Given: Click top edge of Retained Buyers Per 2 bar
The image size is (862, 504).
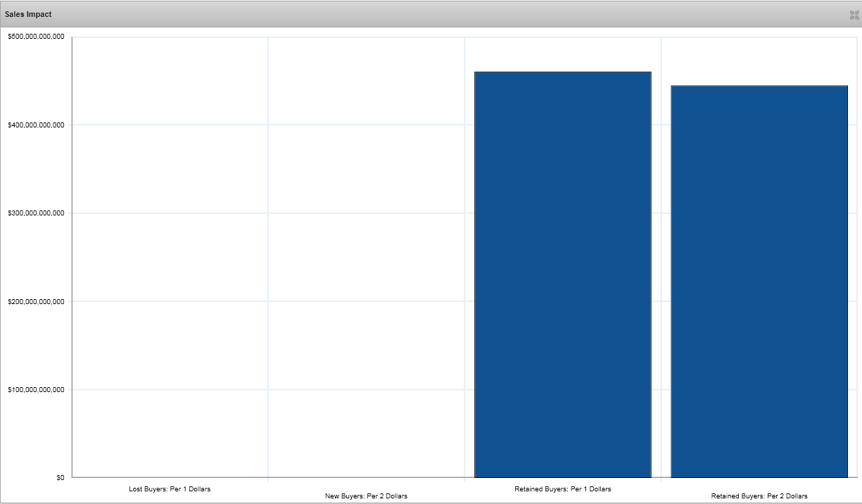Looking at the screenshot, I should tap(759, 86).
